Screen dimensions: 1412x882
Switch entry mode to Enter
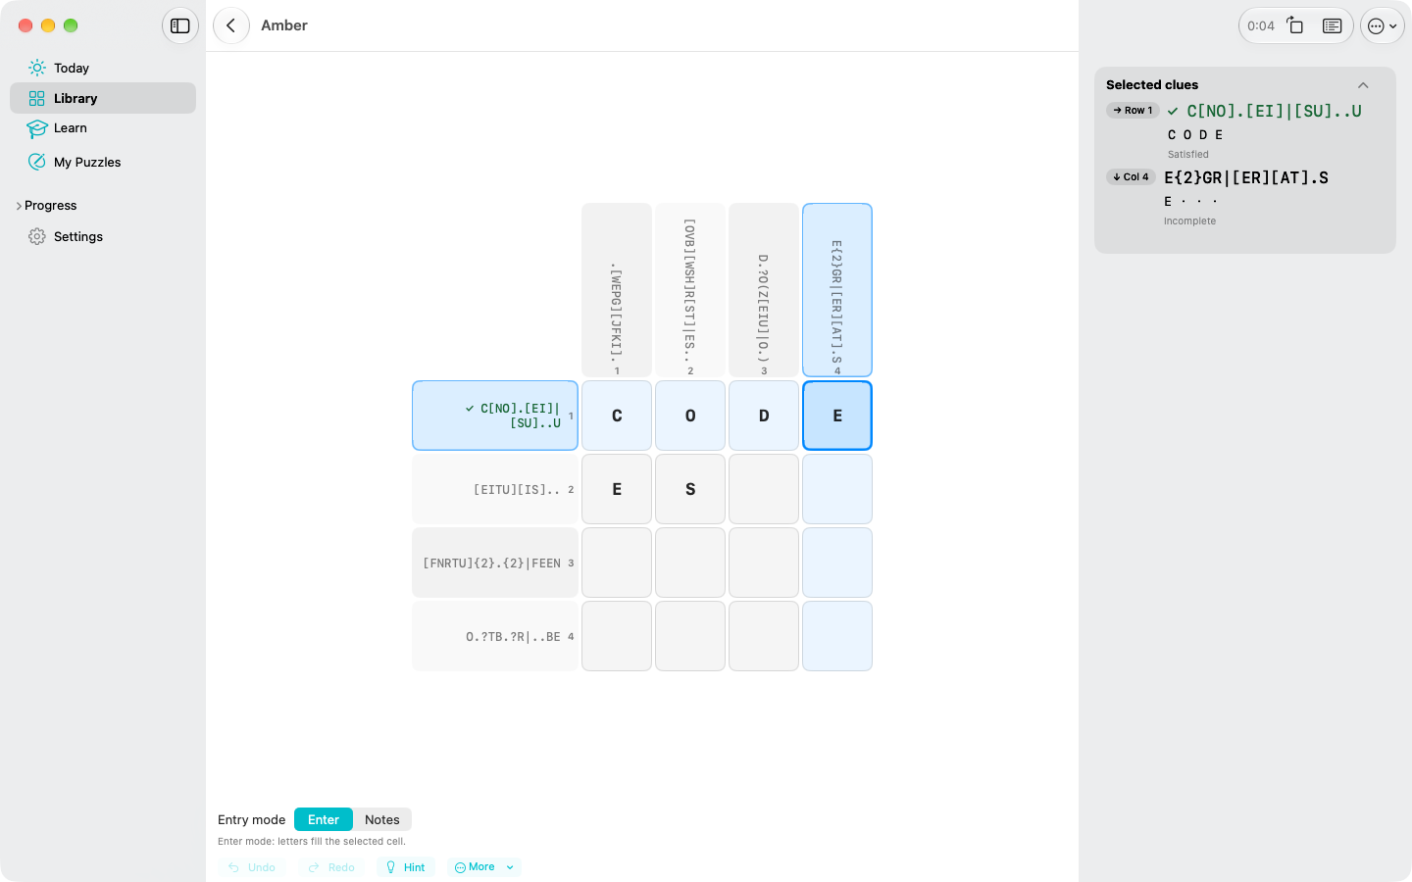point(324,819)
